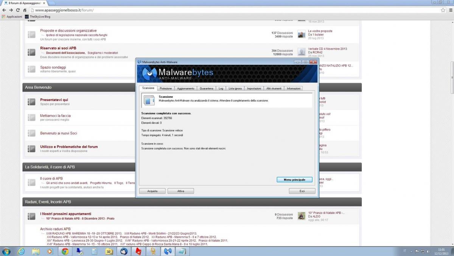Screen dimensions: 454x256
Task: Click the browser reload page icon
Action: point(18,10)
